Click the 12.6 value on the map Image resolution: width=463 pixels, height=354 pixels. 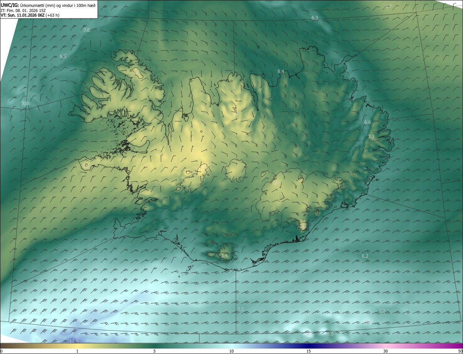[74, 341]
